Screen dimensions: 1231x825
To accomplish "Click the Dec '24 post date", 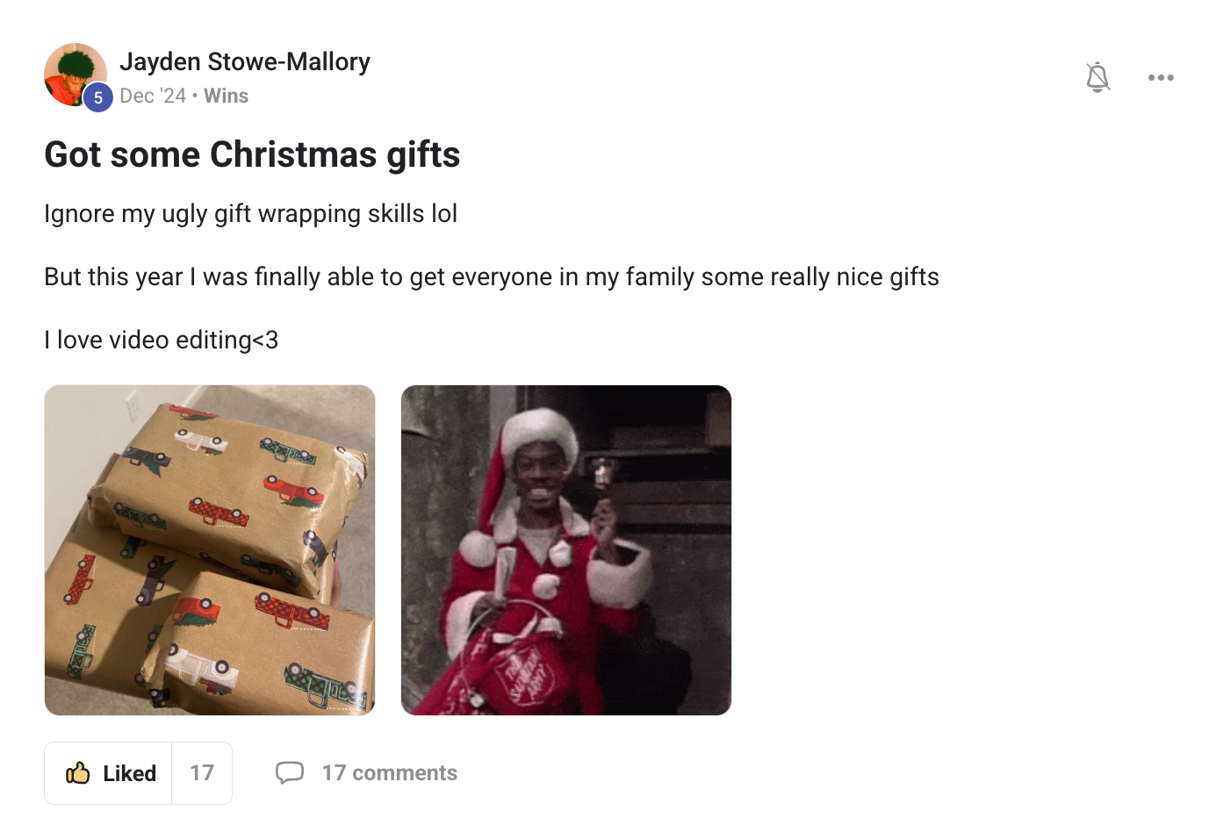I will click(x=153, y=96).
